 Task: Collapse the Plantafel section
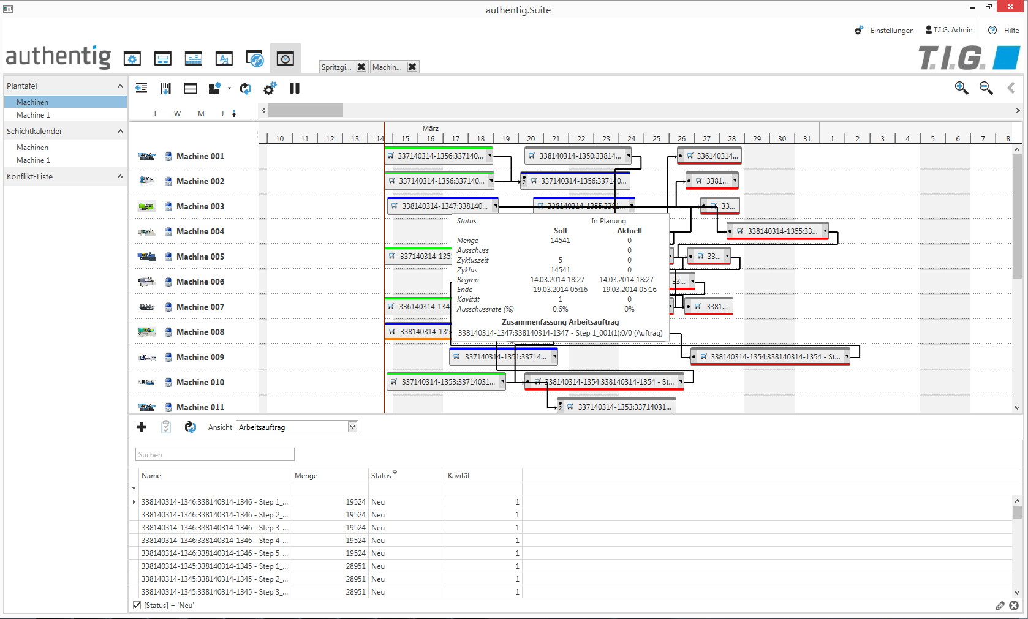click(x=120, y=86)
